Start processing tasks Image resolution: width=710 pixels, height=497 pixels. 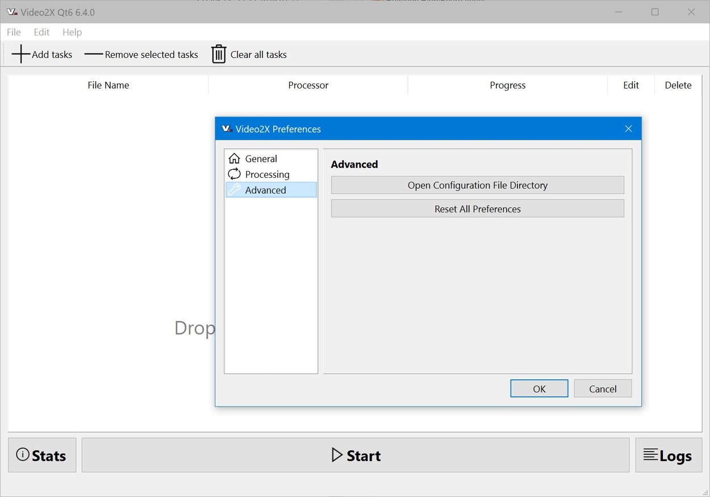coord(356,455)
